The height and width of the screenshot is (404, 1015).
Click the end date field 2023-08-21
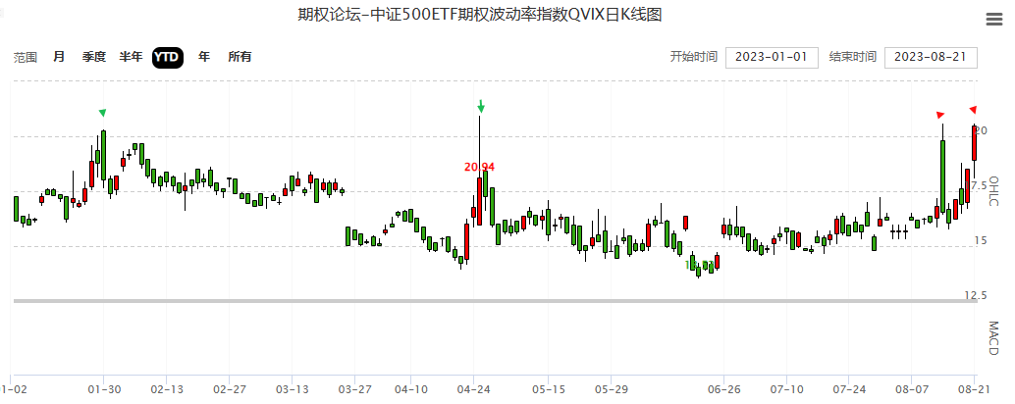(x=931, y=57)
